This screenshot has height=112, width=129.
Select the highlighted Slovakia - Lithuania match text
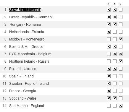(x=25, y=10)
